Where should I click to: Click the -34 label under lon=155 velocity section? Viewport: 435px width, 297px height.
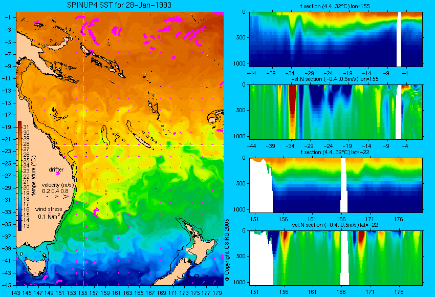290,146
